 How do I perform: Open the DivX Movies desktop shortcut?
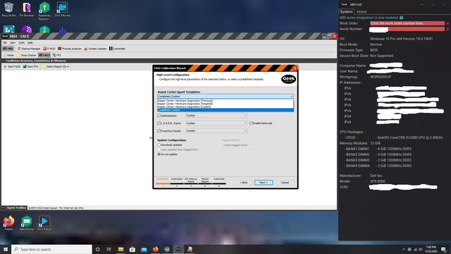coord(62,9)
